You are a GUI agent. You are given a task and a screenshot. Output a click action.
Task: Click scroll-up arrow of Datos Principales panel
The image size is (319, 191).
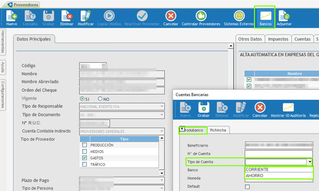click(231, 46)
